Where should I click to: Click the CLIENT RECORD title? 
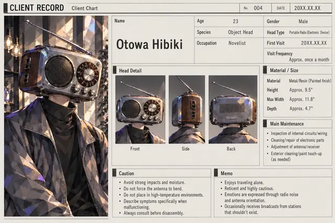[37, 8]
